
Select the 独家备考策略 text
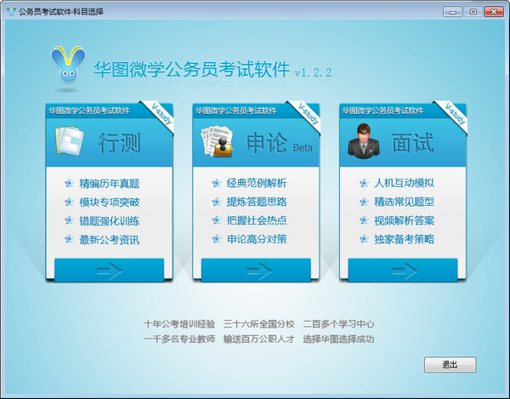click(x=404, y=239)
